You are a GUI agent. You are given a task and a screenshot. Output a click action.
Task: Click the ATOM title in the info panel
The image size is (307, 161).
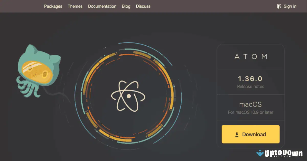pyautogui.click(x=250, y=56)
